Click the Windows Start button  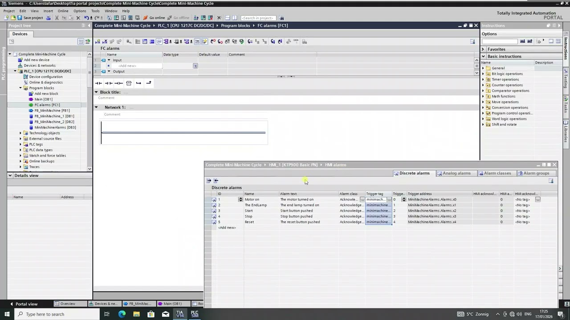tap(7, 314)
